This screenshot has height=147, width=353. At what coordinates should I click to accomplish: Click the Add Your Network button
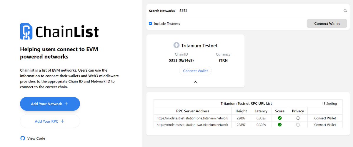50,104
